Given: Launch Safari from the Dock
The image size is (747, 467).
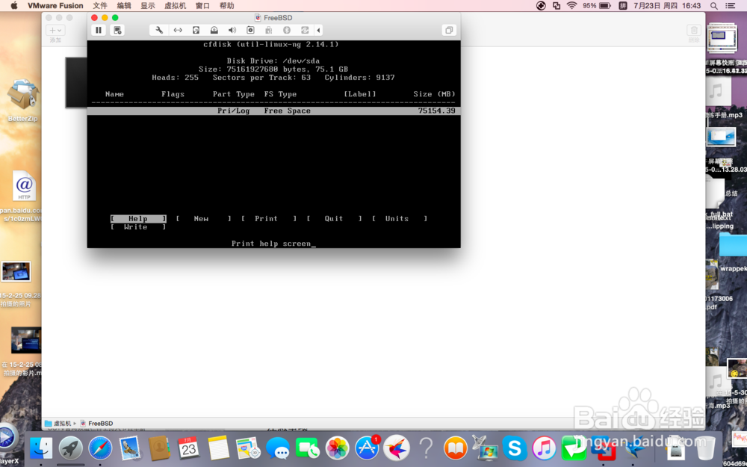Looking at the screenshot, I should pyautogui.click(x=100, y=448).
